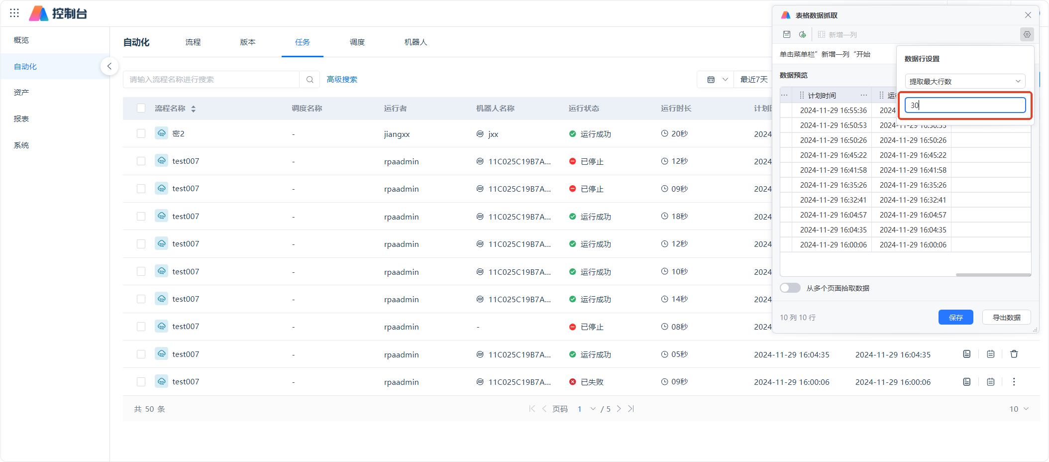Viewport: 1049px width, 462px height.
Task: Open row options menu in preview header
Action: (x=784, y=95)
